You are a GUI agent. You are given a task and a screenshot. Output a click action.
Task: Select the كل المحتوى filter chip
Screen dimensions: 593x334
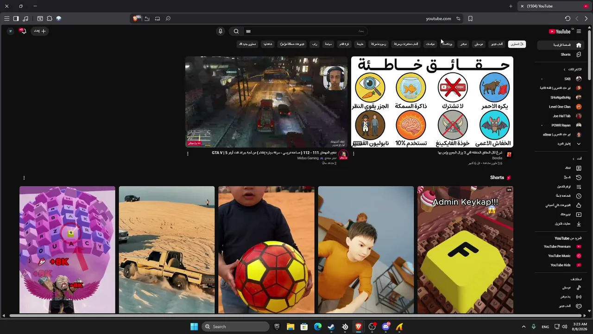coord(517,44)
